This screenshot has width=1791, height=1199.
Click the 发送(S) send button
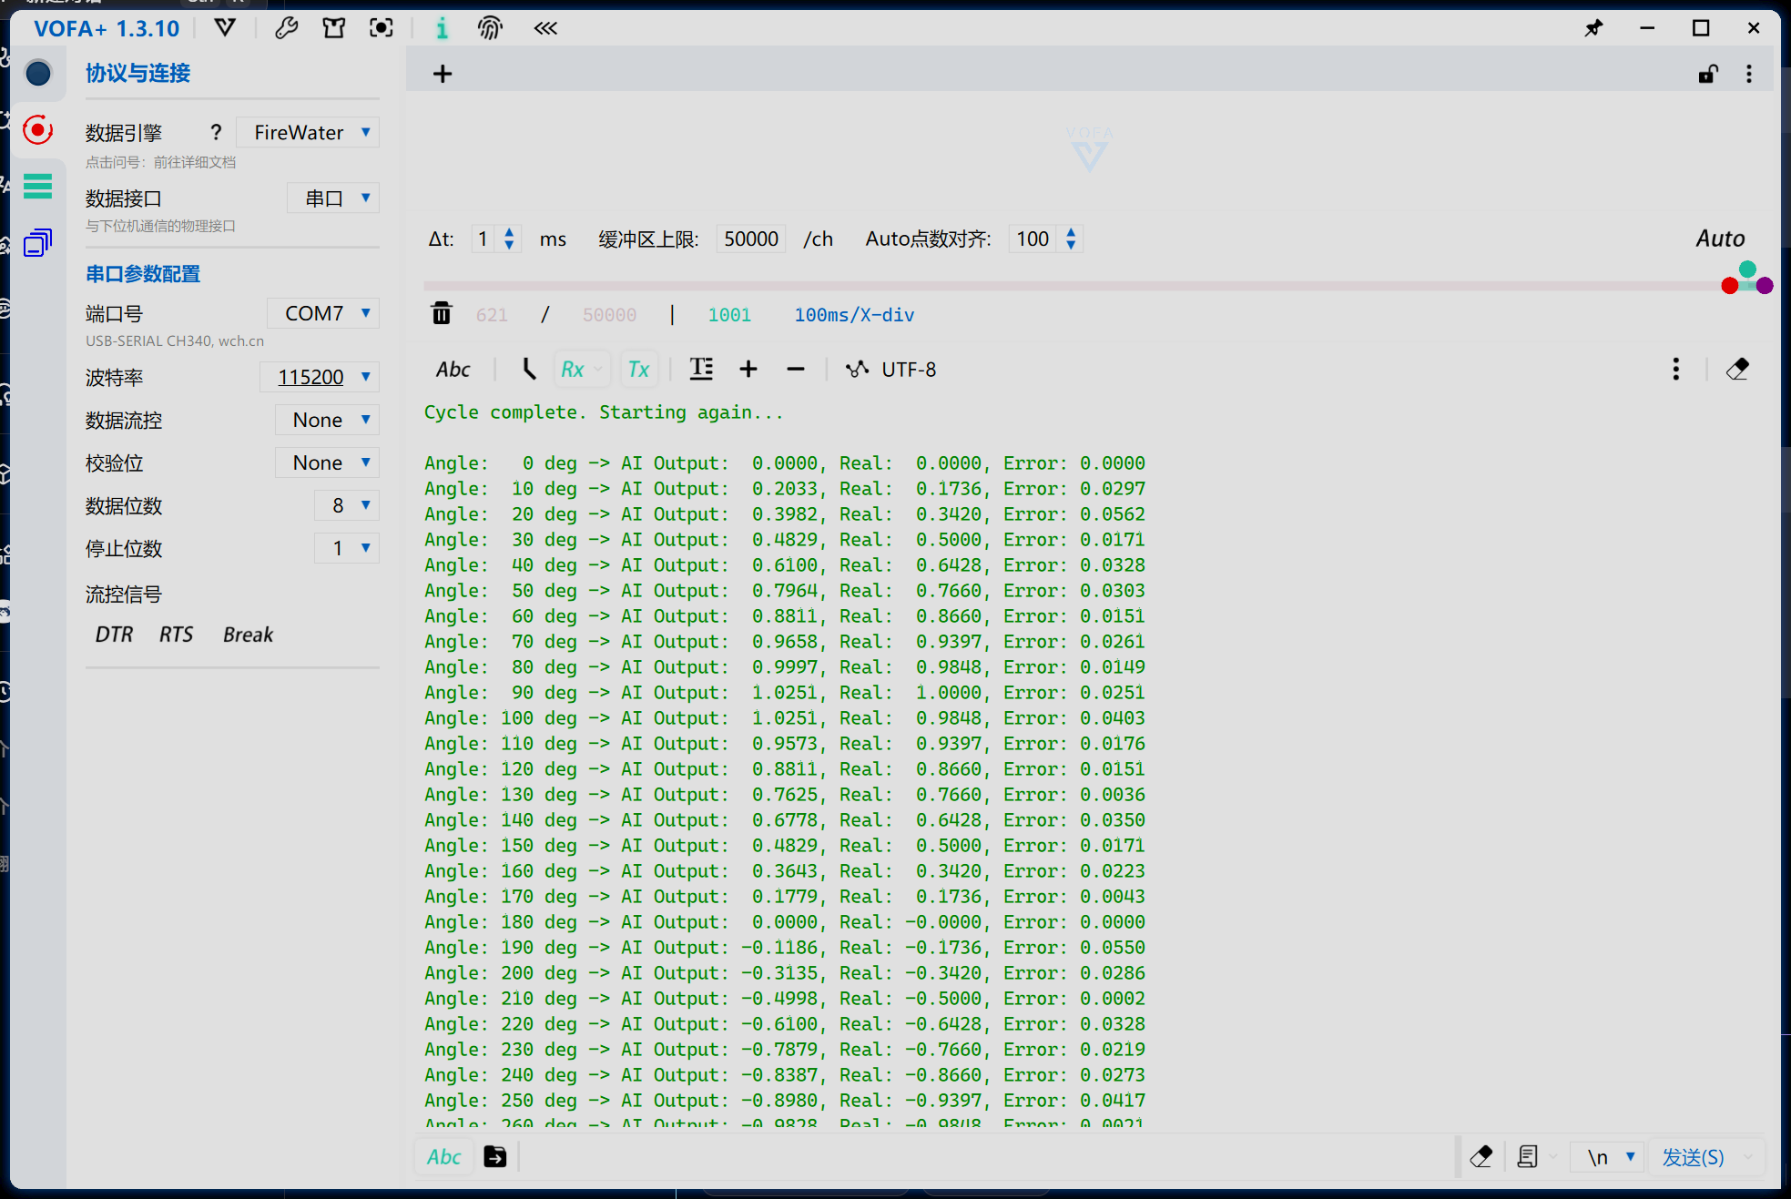pos(1693,1157)
